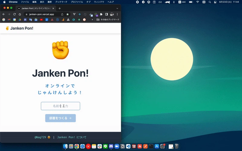Open Janken Pon! について link
242x151 pixels.
(72, 137)
